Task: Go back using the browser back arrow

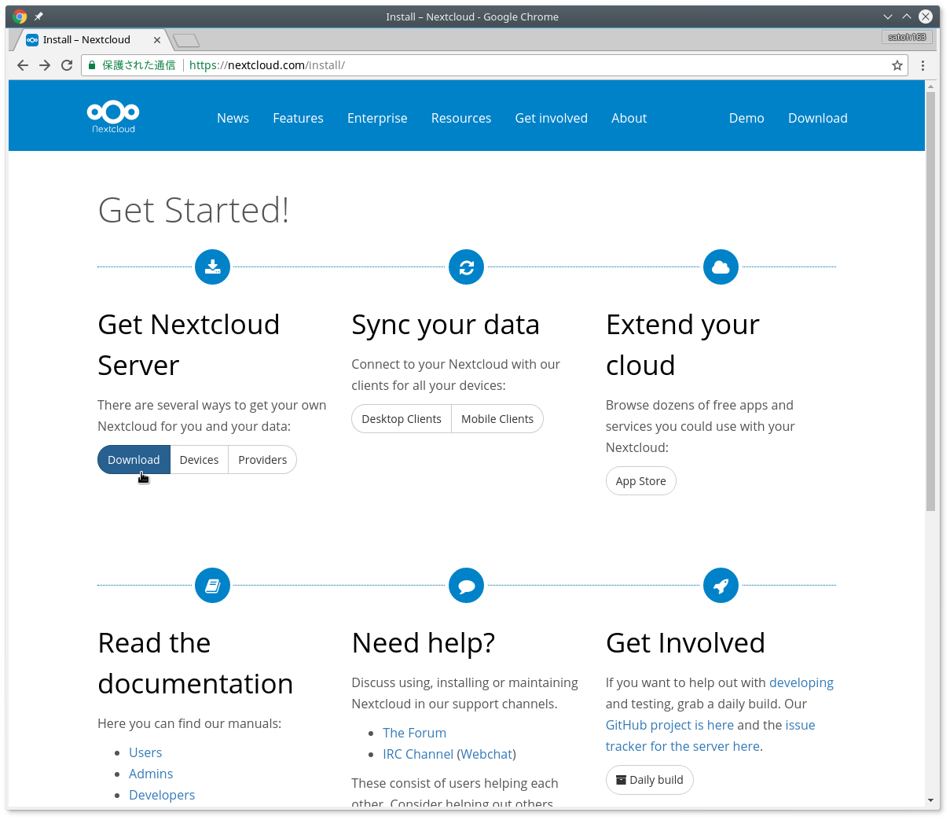Action: coord(23,65)
